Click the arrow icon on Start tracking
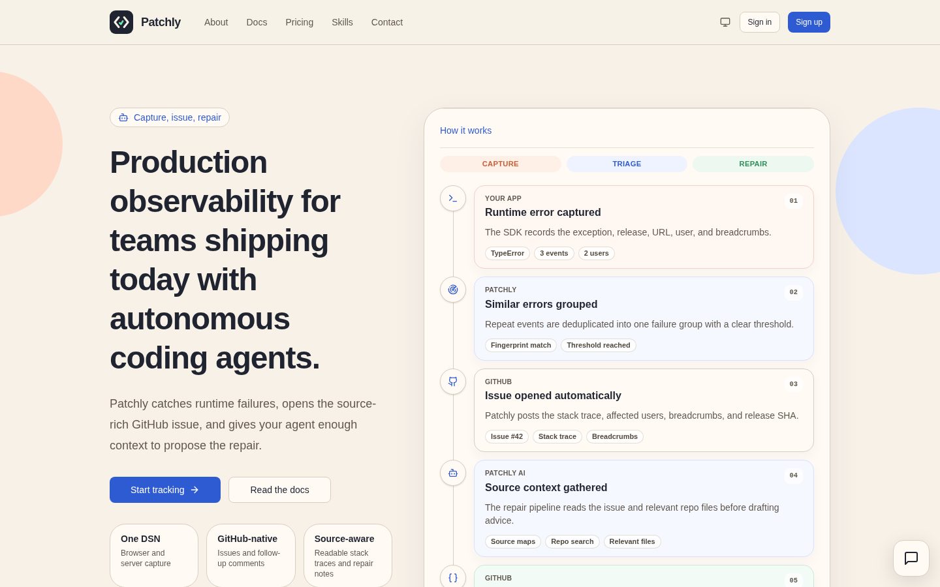The width and height of the screenshot is (940, 587). pos(195,490)
